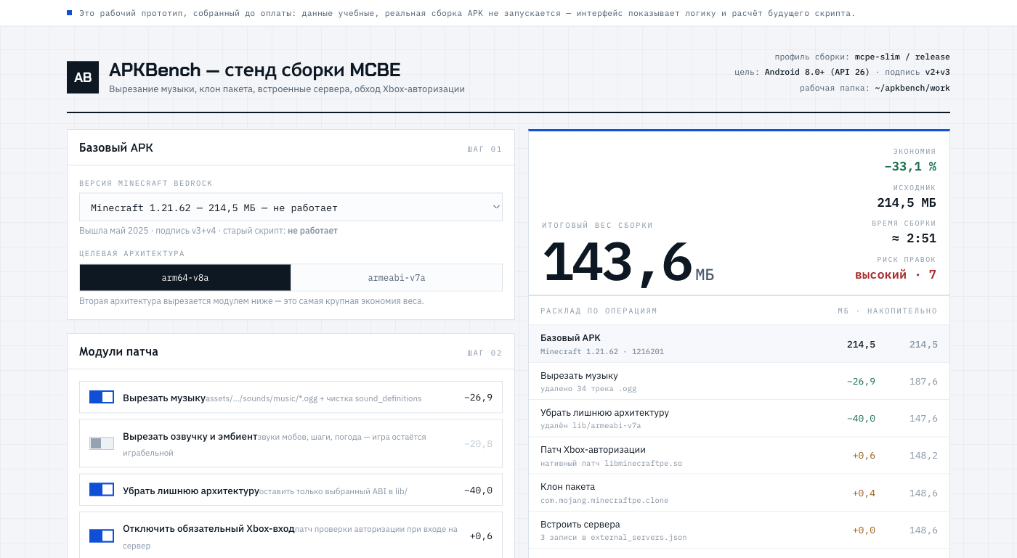Toggle the "Вырезать музыку" switch

point(102,397)
